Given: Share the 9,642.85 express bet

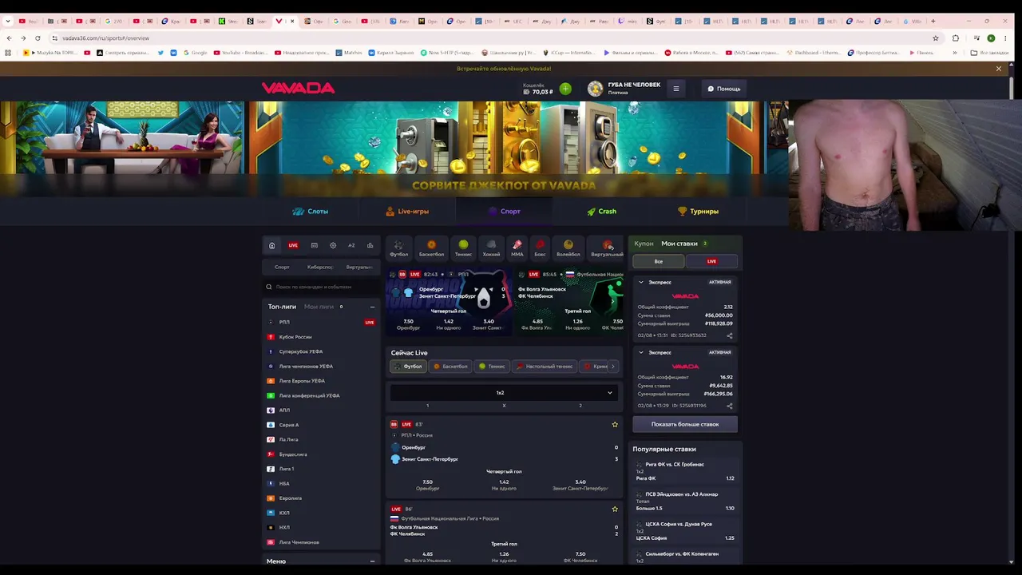Looking at the screenshot, I should coord(729,406).
